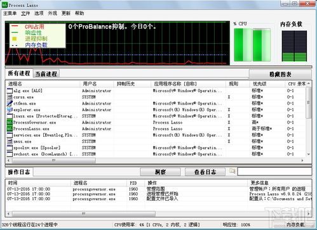Click the process list vertical scrollbar thumb

[308, 103]
